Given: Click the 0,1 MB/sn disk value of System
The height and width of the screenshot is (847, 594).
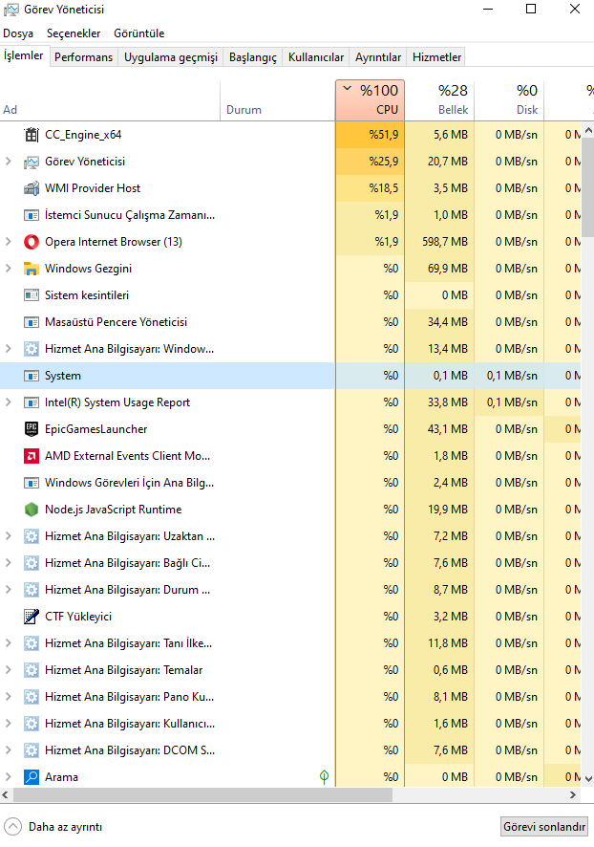Looking at the screenshot, I should point(512,376).
